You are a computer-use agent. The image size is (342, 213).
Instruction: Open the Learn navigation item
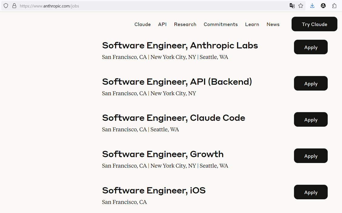tap(252, 25)
